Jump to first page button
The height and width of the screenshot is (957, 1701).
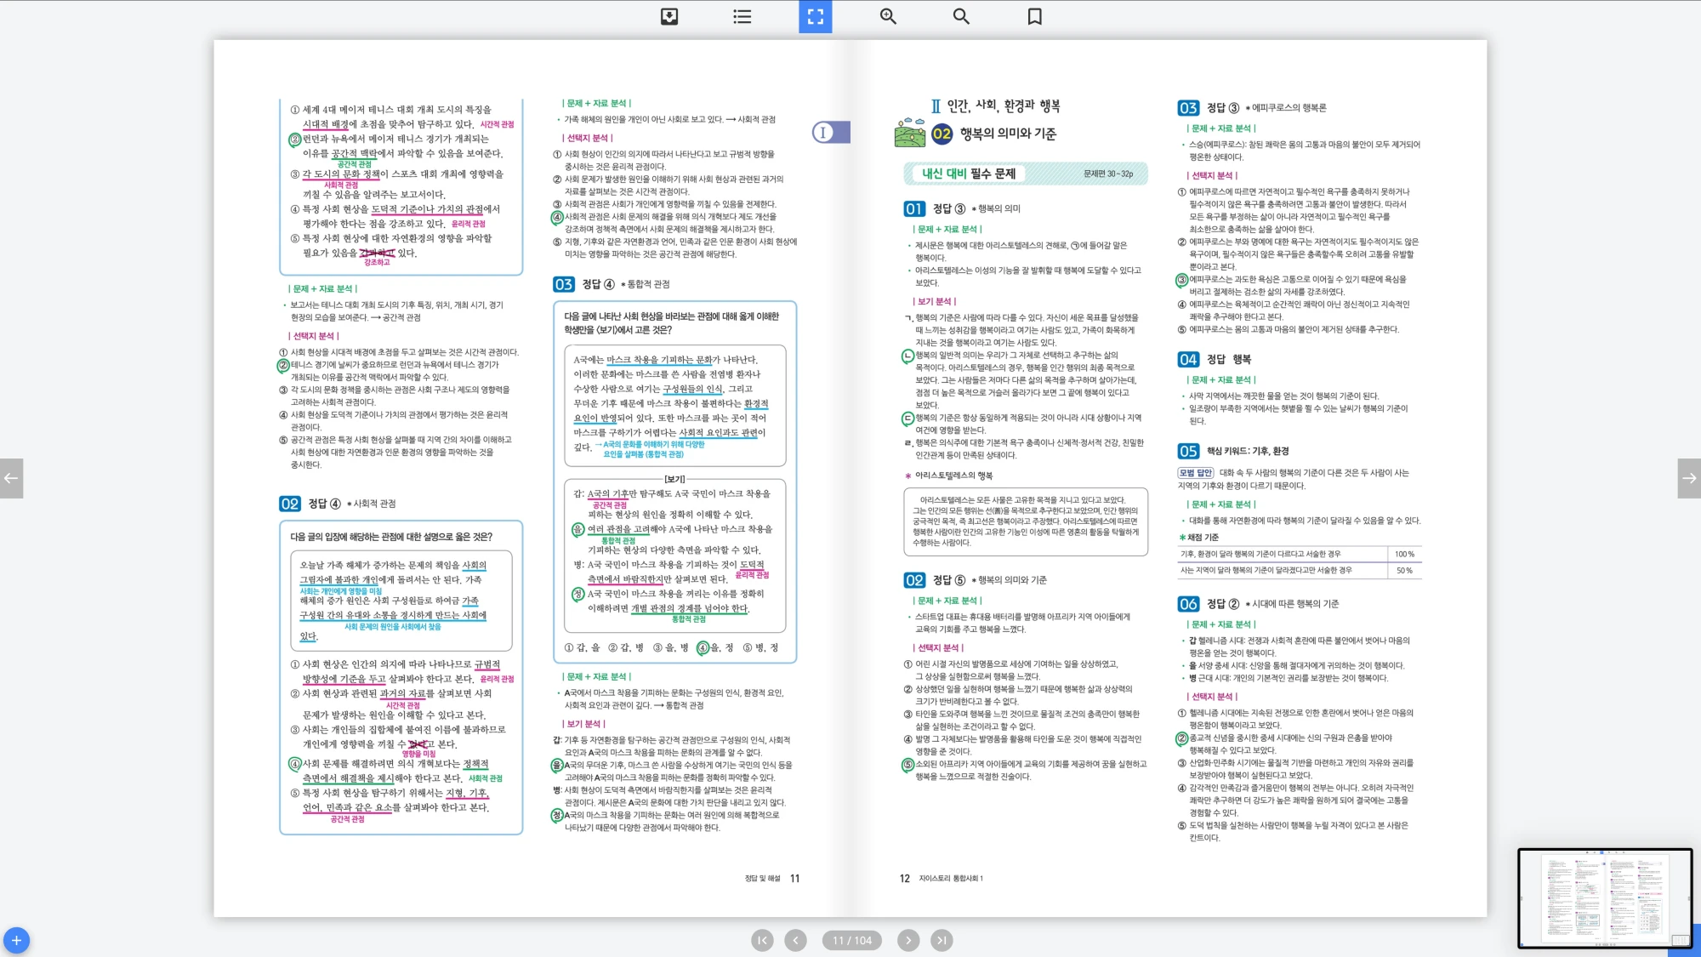click(x=762, y=940)
